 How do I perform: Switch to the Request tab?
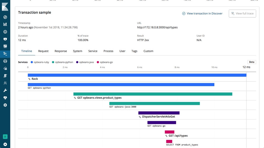(x=43, y=51)
